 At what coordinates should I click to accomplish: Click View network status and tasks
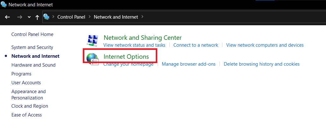(134, 45)
